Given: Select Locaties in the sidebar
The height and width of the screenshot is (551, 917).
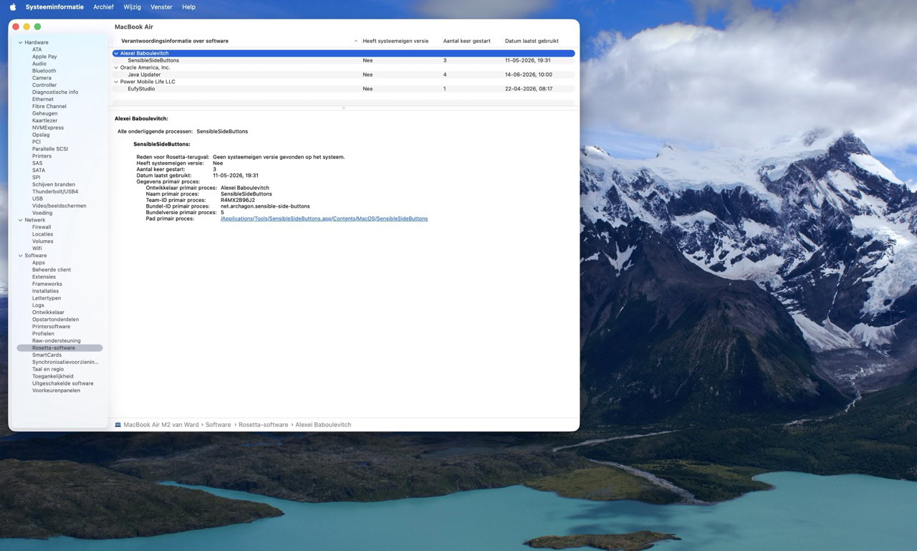Looking at the screenshot, I should 42,234.
